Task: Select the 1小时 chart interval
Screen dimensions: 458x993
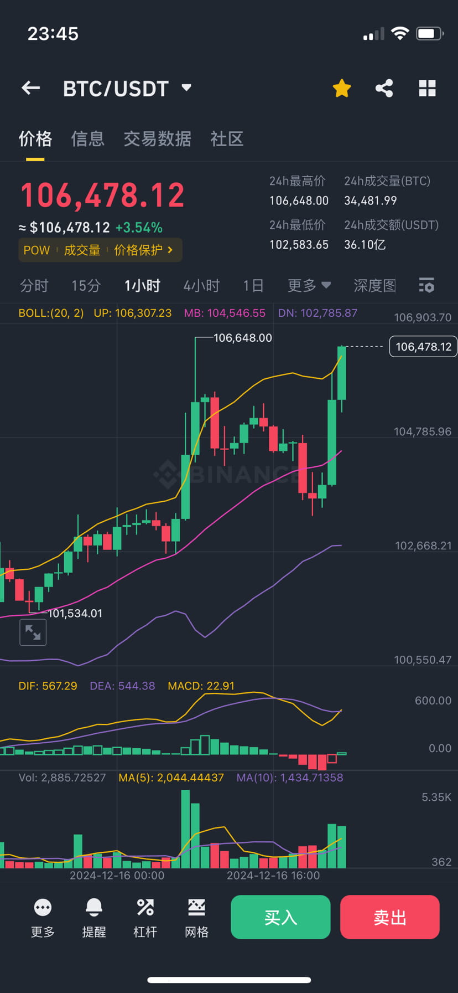Action: click(143, 286)
